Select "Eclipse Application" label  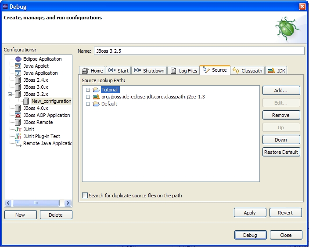(43, 59)
